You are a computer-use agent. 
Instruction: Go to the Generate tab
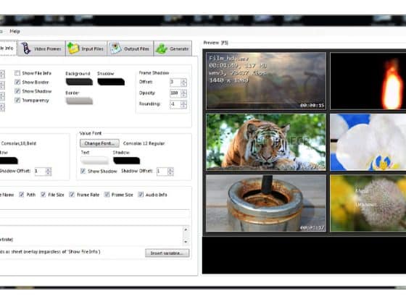173,48
